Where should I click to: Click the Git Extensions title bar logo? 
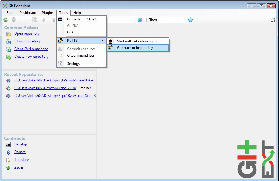click(5, 6)
